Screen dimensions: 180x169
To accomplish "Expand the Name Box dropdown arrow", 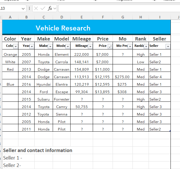I will coord(23,9).
